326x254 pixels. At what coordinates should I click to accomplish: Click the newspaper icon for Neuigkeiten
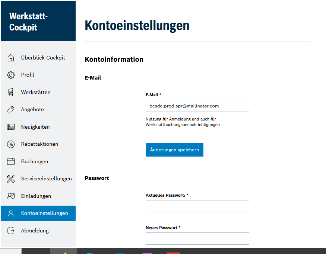[x=11, y=127]
